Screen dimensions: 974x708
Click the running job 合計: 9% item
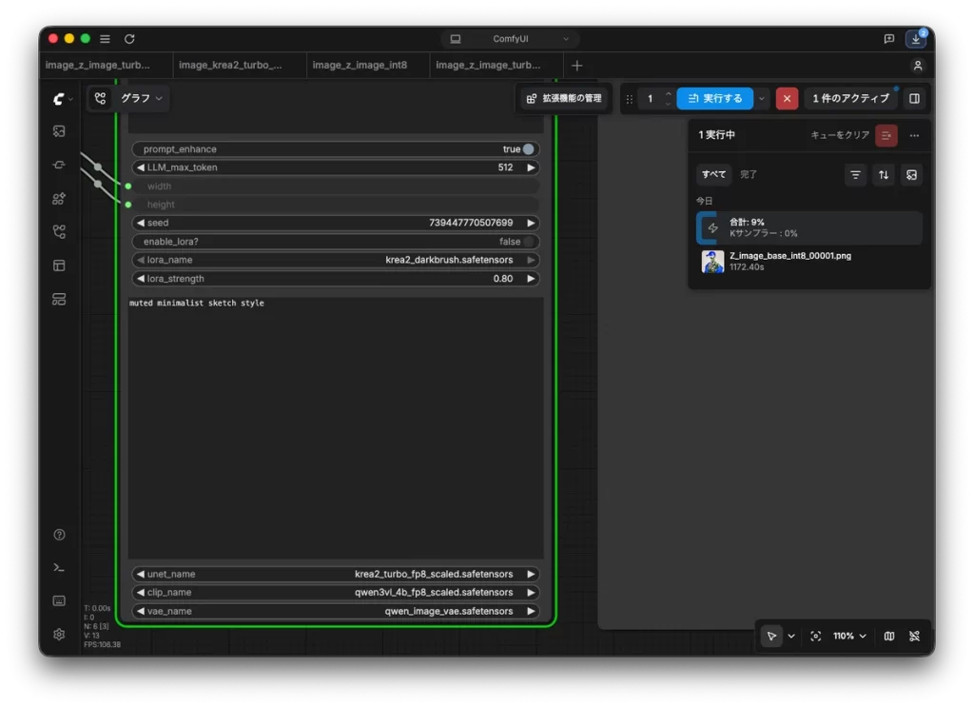tap(808, 227)
